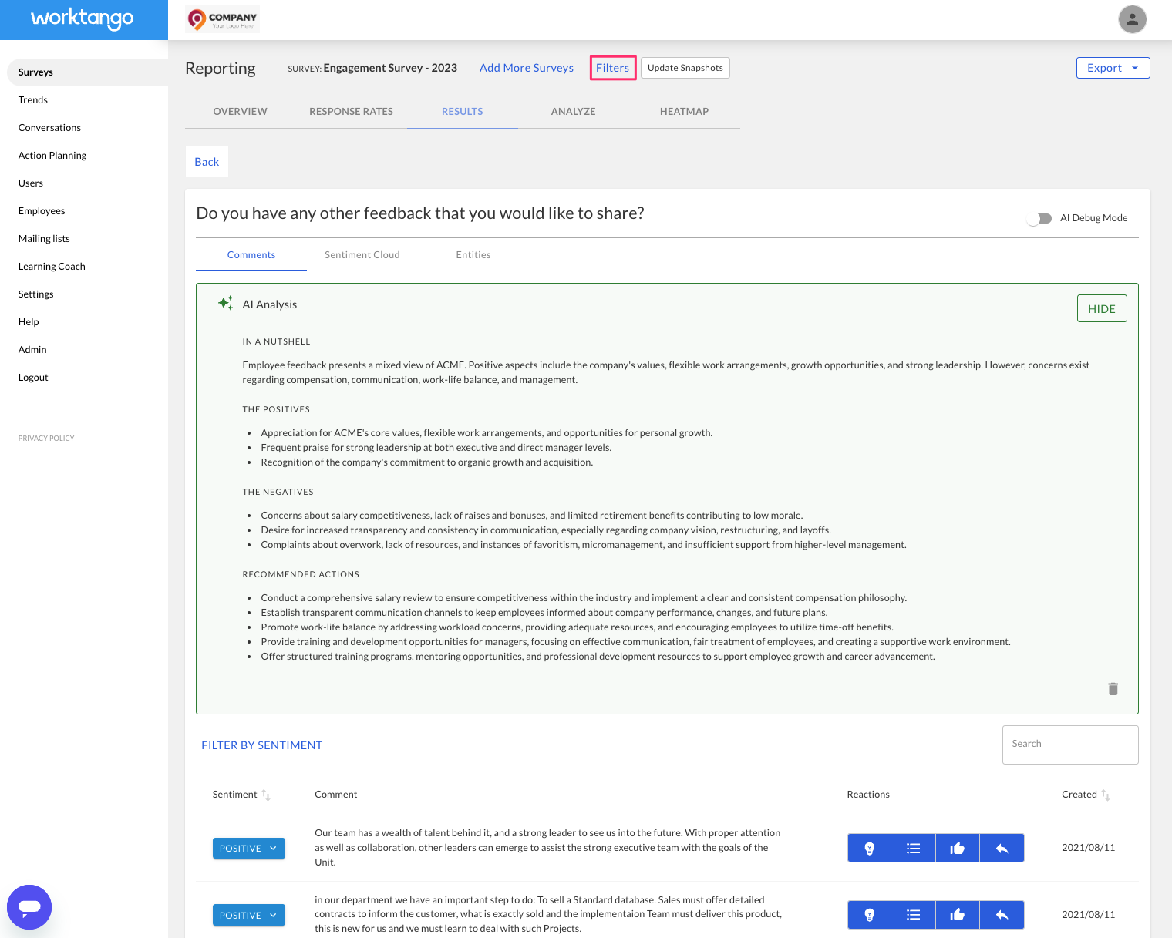Open the Export dropdown
The width and height of the screenshot is (1172, 938).
pos(1113,68)
